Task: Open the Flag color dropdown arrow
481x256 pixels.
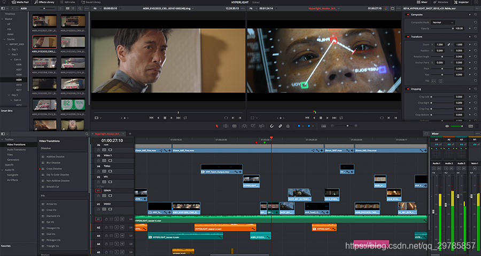Action: pos(303,126)
